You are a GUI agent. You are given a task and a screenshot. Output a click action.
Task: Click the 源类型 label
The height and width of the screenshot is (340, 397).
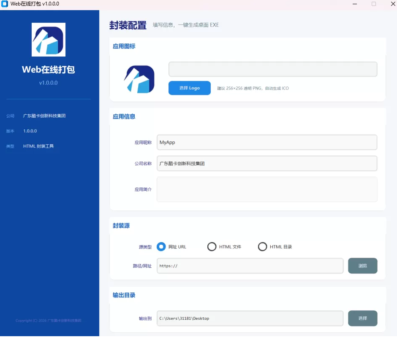(145, 247)
